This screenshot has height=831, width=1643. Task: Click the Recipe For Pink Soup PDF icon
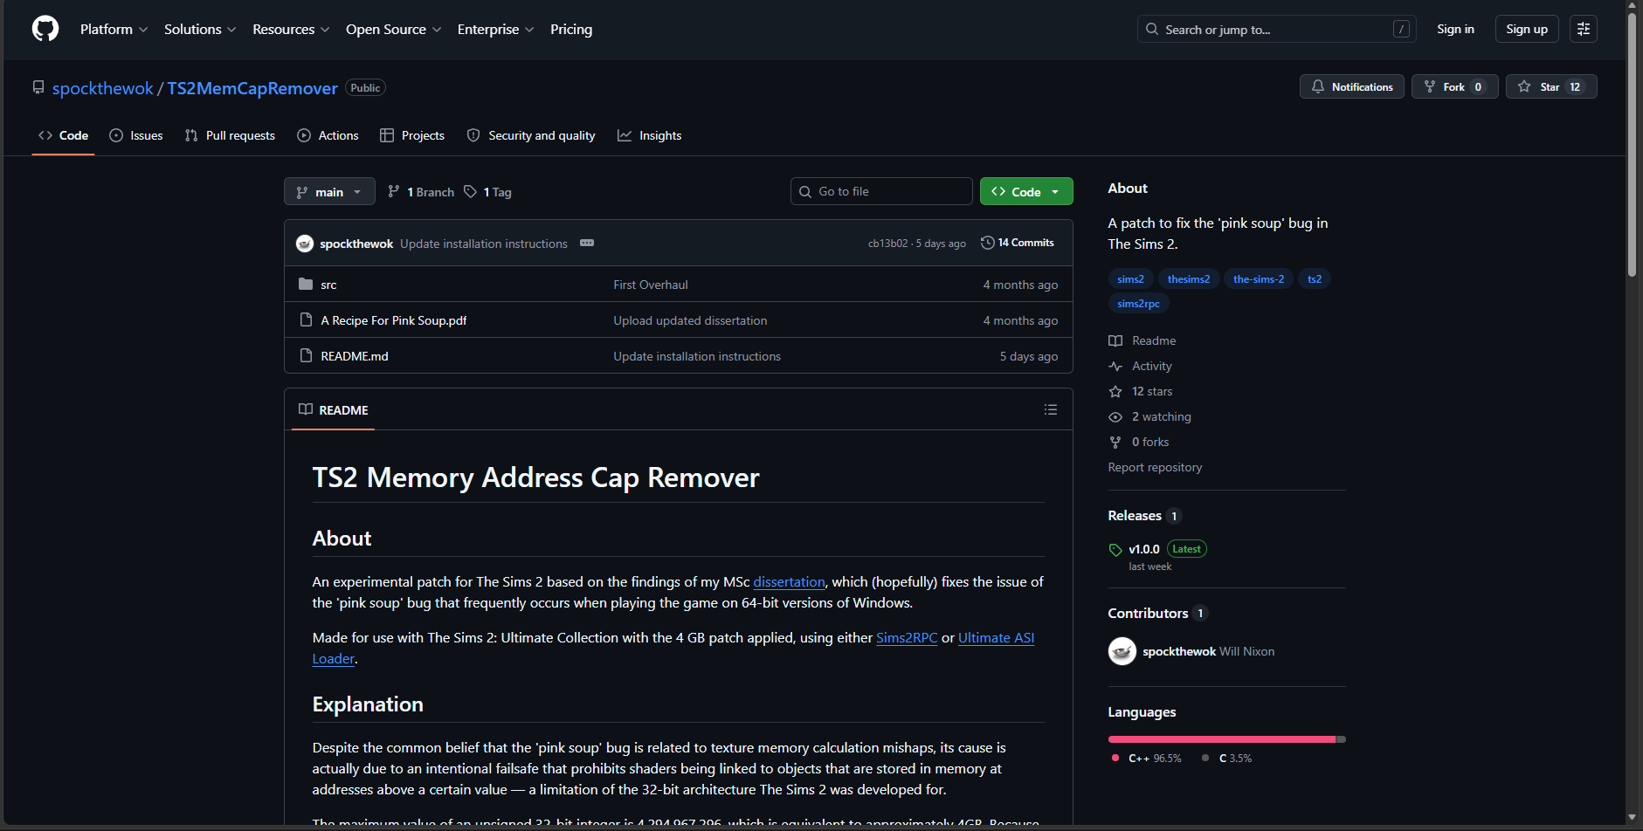click(306, 319)
